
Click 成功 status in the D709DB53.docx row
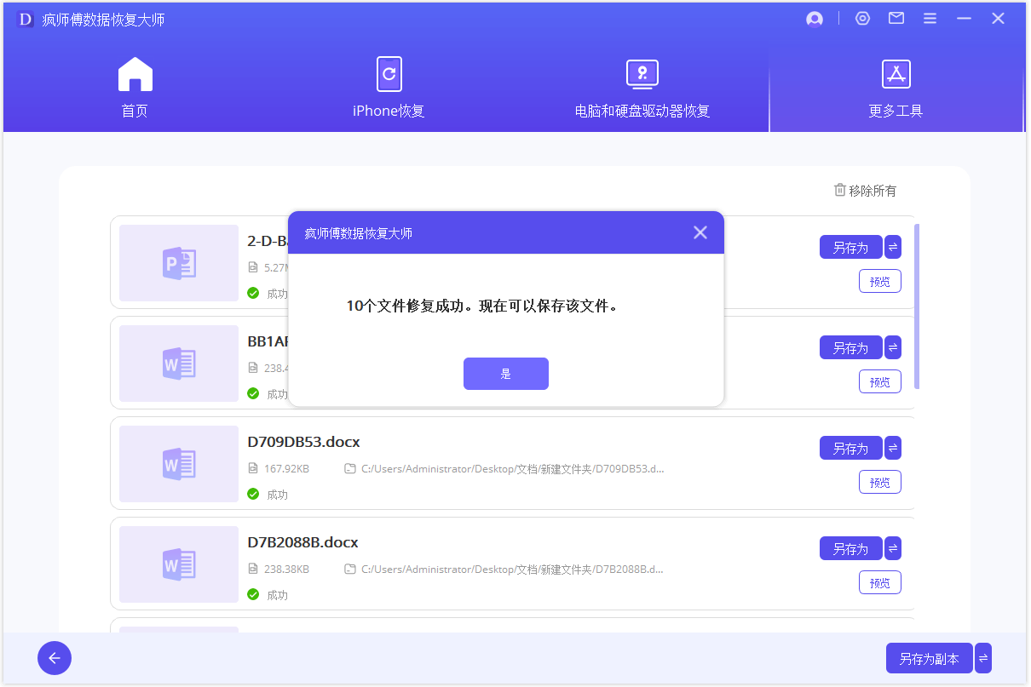tap(277, 495)
